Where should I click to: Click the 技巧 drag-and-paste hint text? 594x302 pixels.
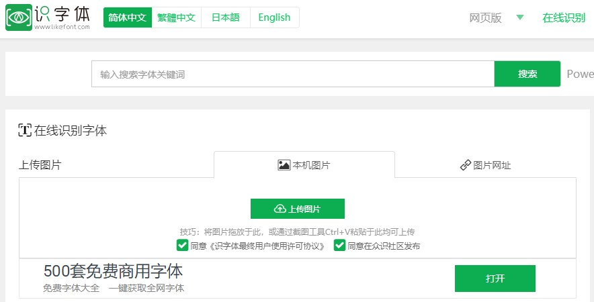[x=297, y=232]
